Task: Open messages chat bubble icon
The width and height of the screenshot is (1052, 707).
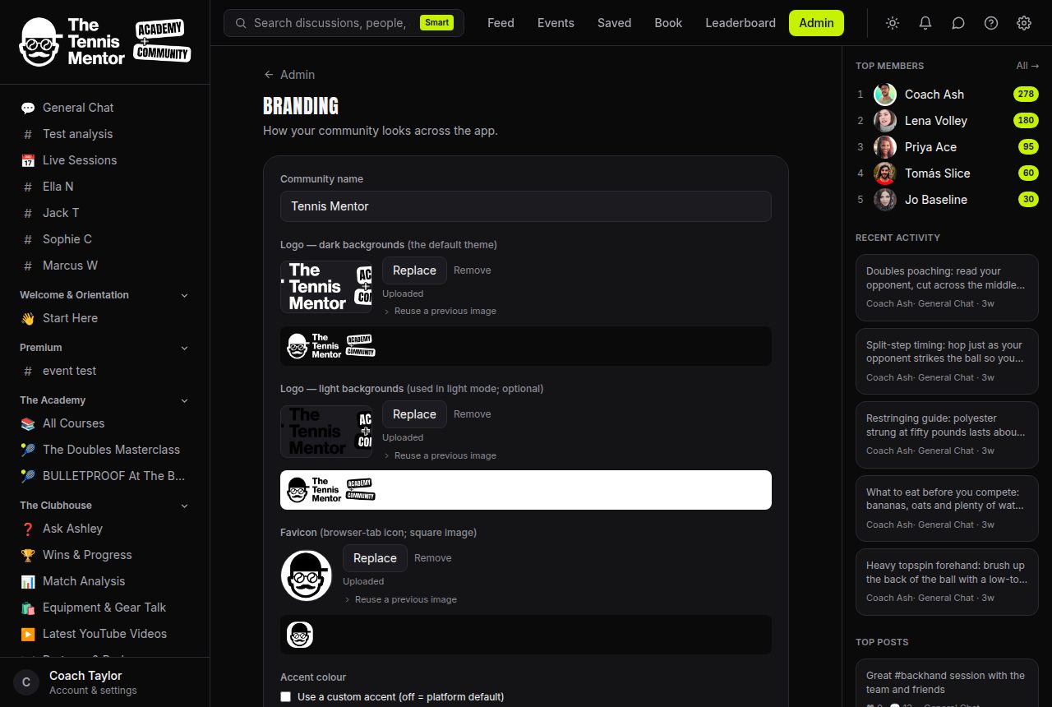Action: (x=958, y=23)
